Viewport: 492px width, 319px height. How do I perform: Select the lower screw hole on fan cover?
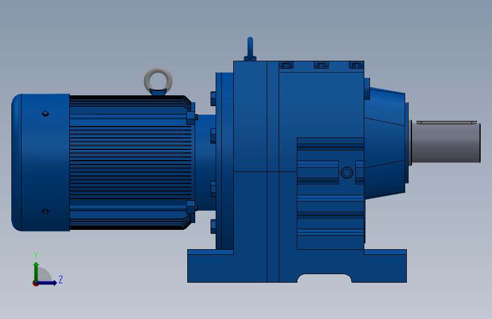point(45,211)
